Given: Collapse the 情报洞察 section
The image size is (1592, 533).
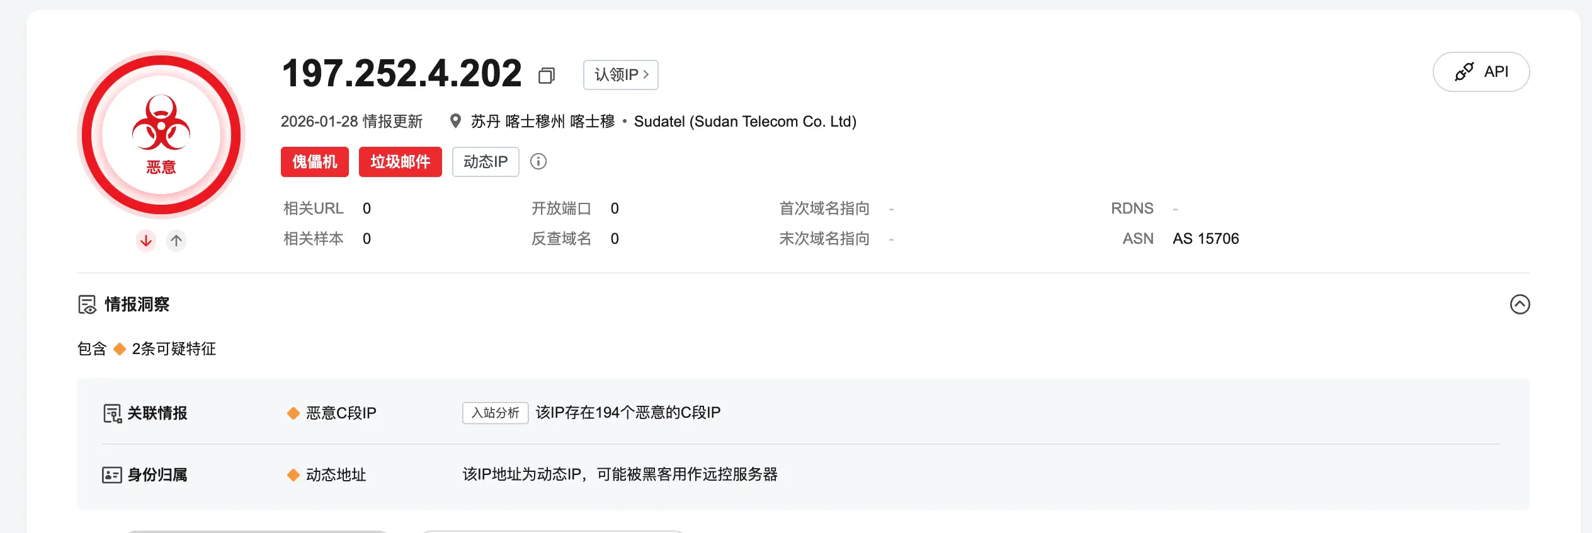Looking at the screenshot, I should pyautogui.click(x=1520, y=304).
